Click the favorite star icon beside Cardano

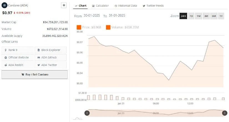[x=64, y=5]
